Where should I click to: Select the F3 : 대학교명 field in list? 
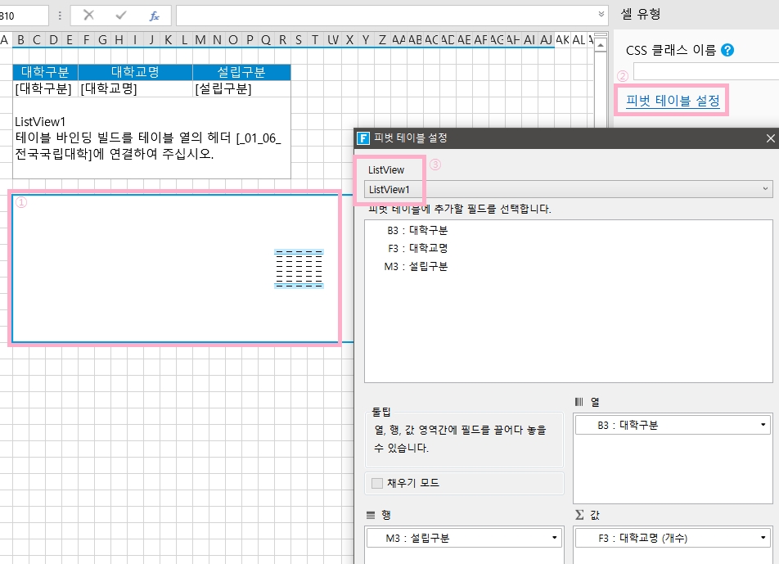pos(417,248)
